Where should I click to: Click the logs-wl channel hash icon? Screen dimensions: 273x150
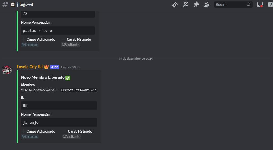pos(5,5)
